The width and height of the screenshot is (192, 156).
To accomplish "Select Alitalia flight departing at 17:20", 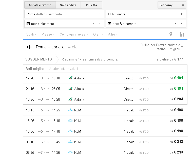I will pos(105,78).
